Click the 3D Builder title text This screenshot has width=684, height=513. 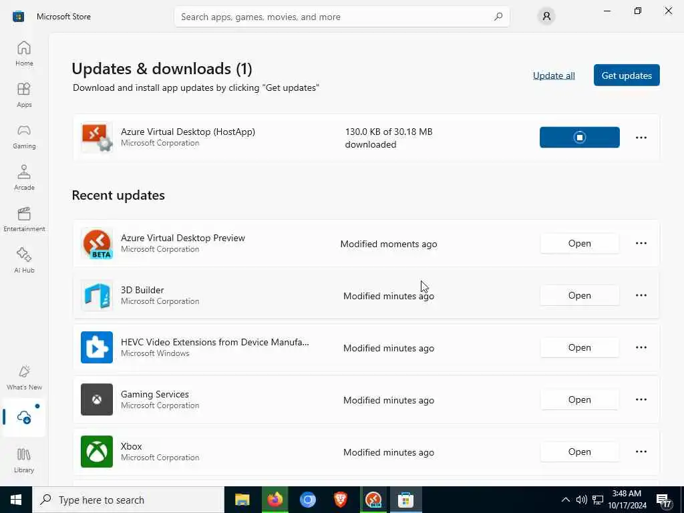[142, 290]
